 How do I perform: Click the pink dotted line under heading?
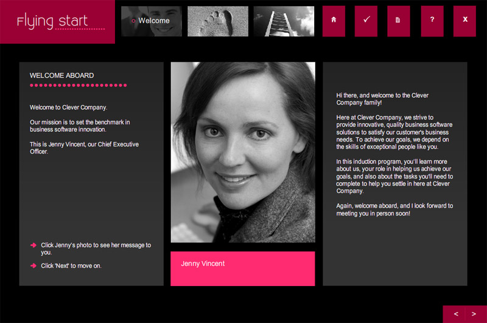point(79,85)
